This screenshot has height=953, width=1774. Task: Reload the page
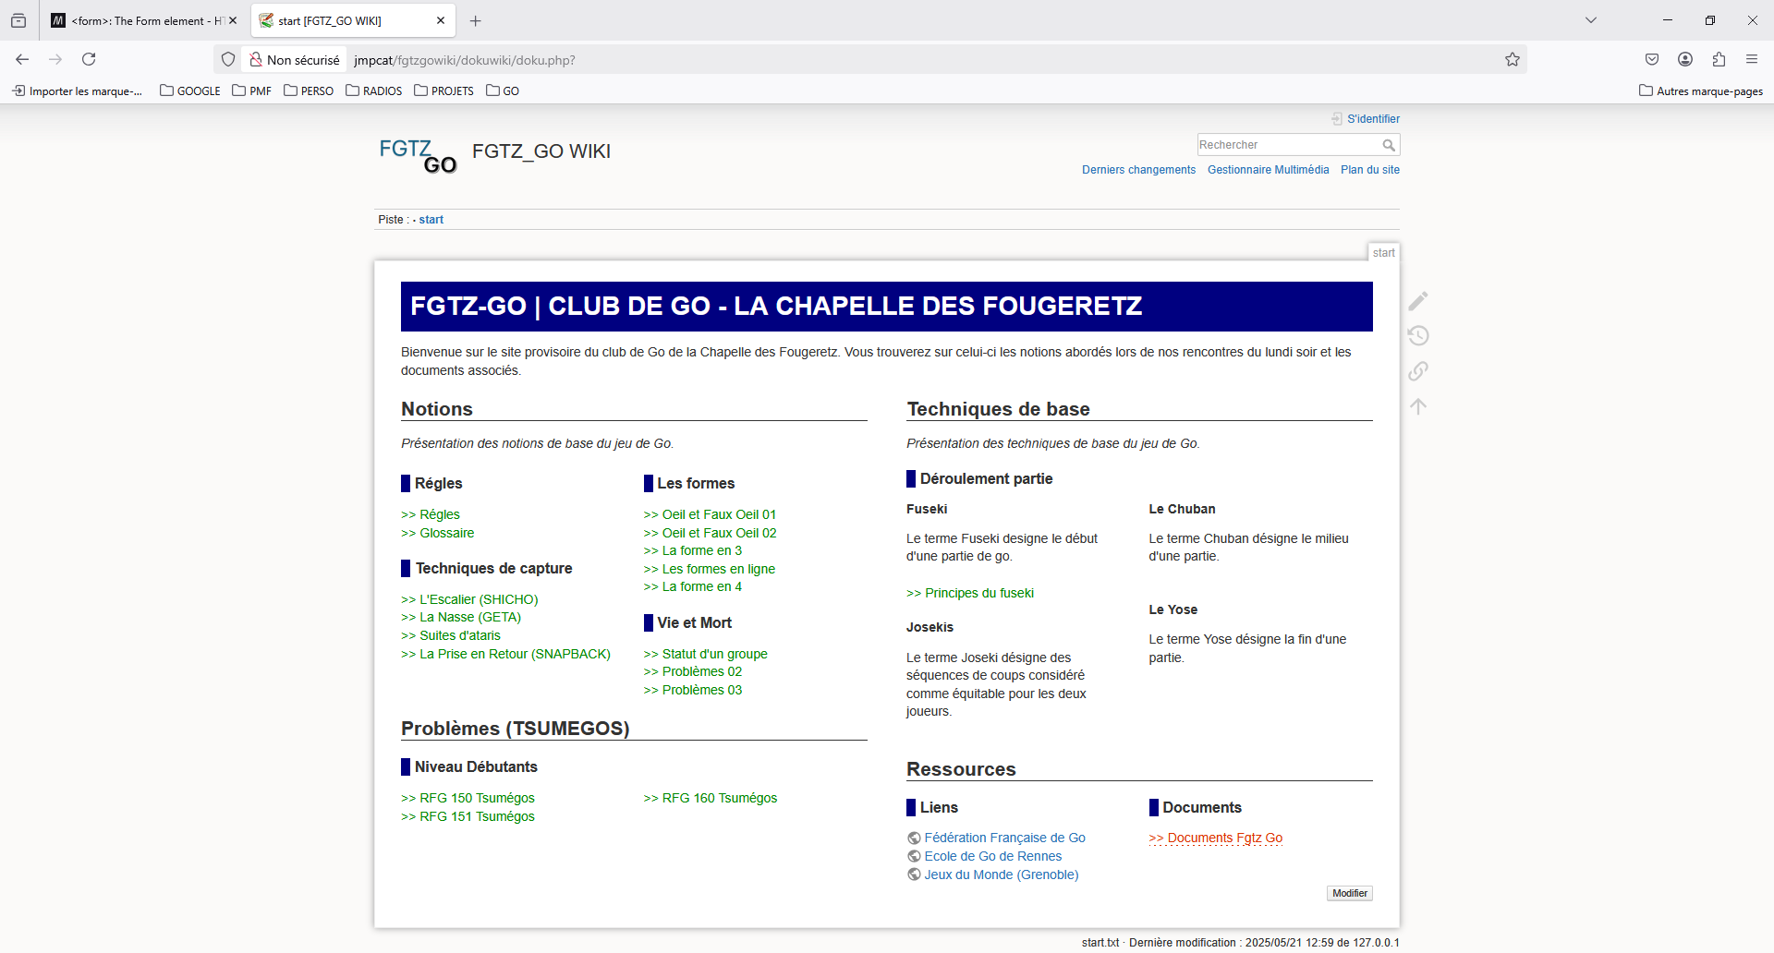89,60
